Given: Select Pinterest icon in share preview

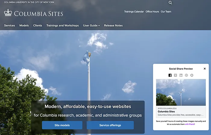Looking at the screenshot, I should [186, 75].
